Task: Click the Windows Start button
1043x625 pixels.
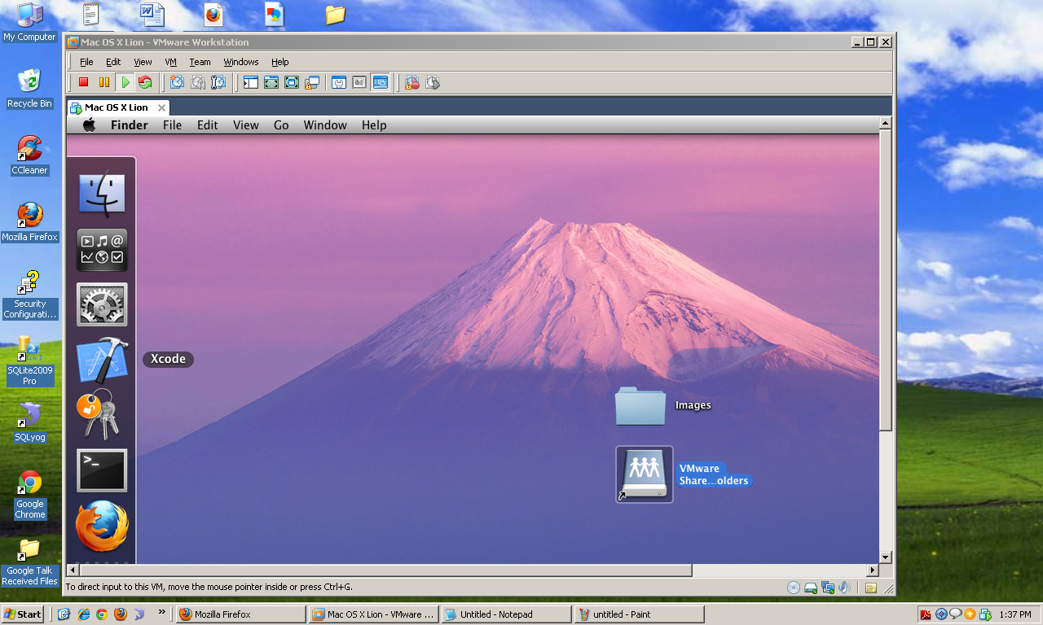Action: [x=23, y=614]
